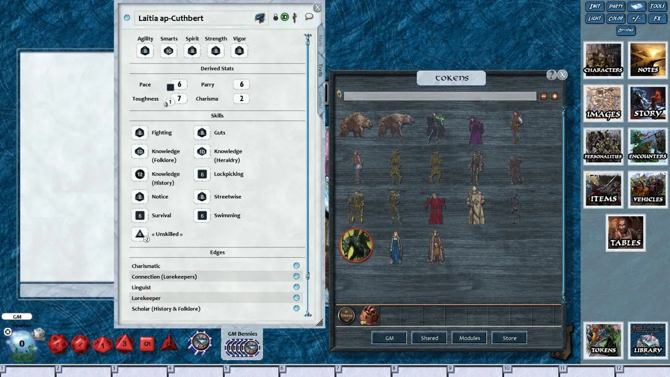Open the Images sidebar panel
670x377 pixels.
[604, 103]
